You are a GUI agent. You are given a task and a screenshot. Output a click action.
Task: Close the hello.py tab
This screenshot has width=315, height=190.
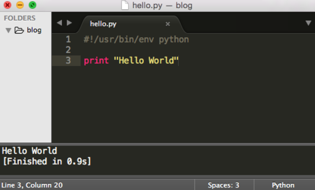click(x=168, y=24)
